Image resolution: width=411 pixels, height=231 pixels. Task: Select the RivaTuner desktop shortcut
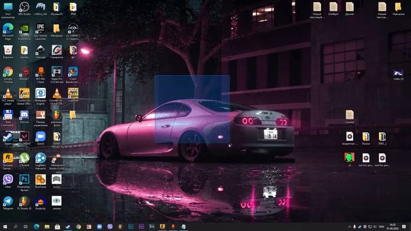click(x=40, y=180)
